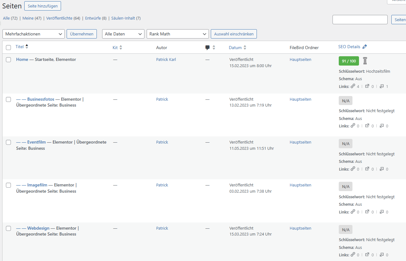The height and width of the screenshot is (261, 406).
Task: Click internal links icon in Imagefilm row
Action: pyautogui.click(x=353, y=212)
